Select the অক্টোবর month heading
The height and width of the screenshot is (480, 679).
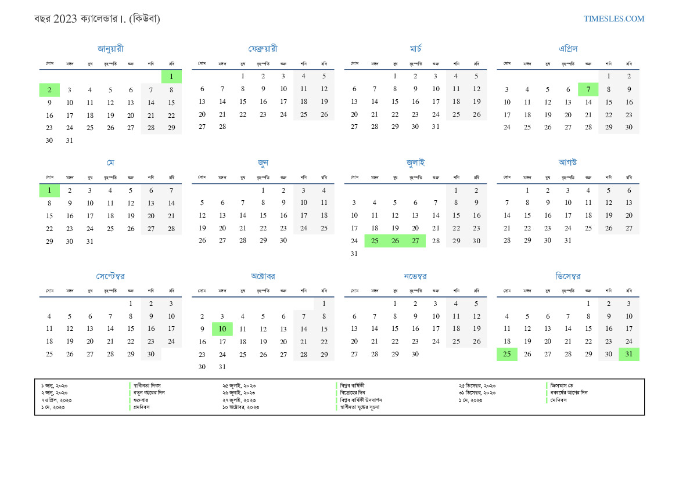[263, 276]
